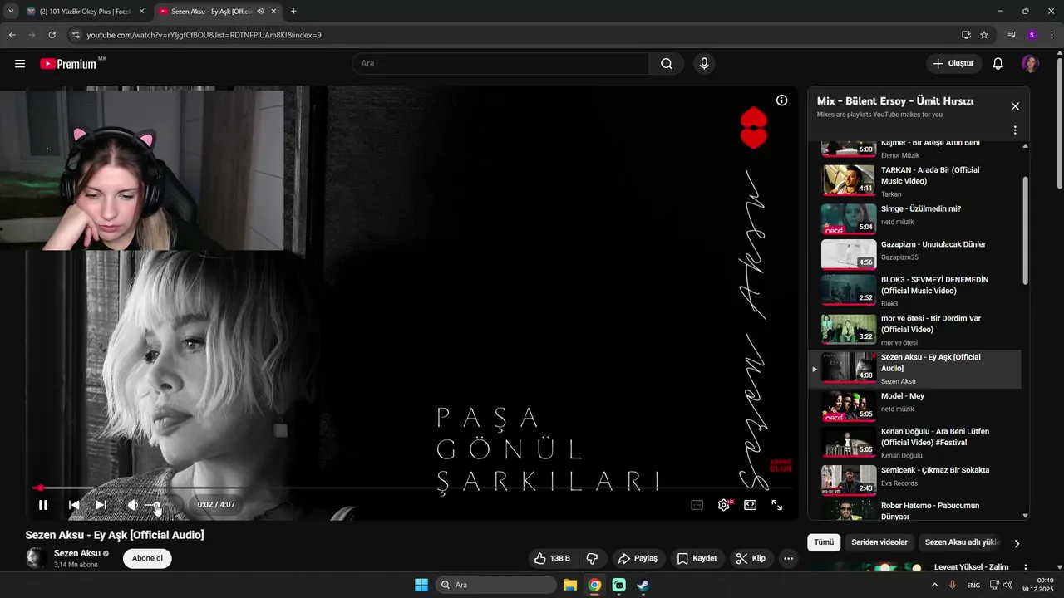Switch to 101 YüzBir Okey Plus tab

point(83,12)
